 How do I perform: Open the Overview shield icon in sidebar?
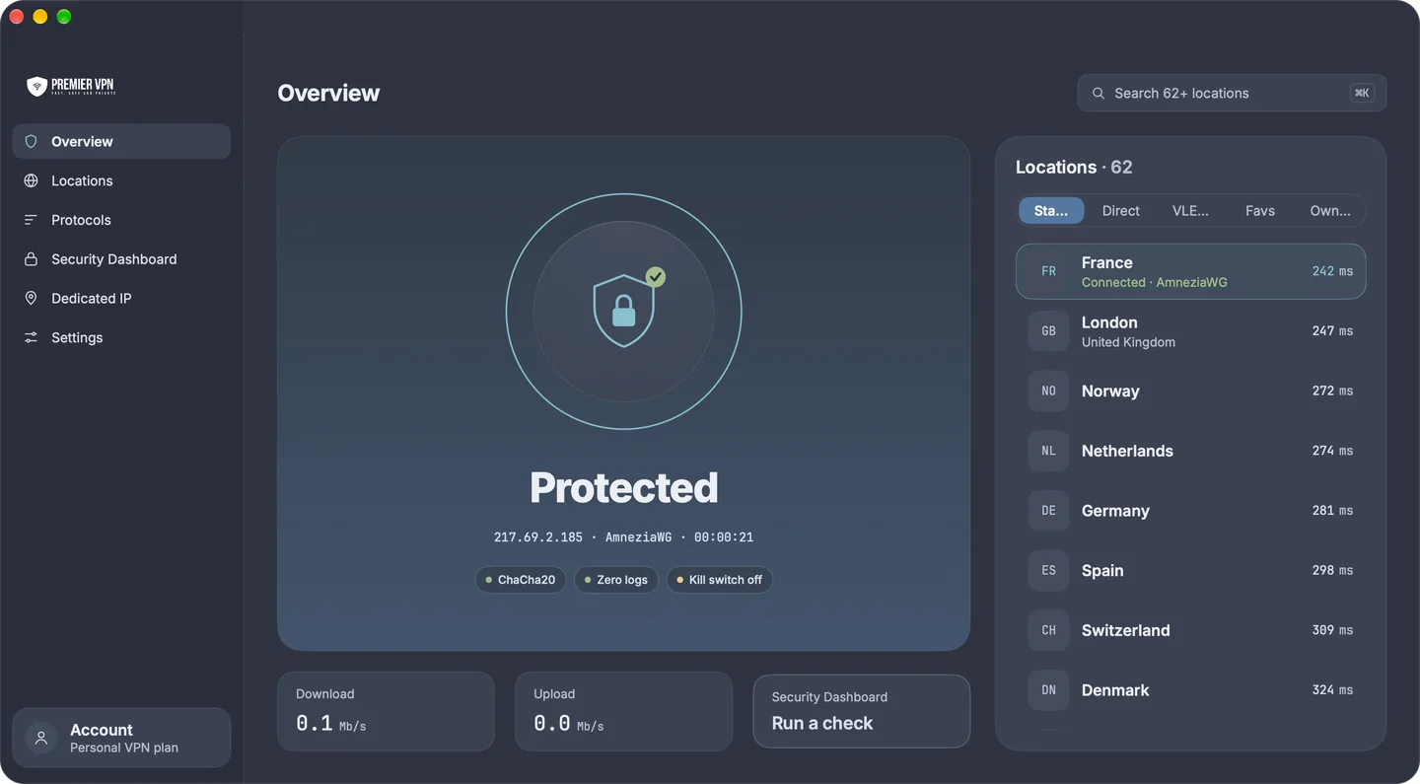[x=31, y=141]
